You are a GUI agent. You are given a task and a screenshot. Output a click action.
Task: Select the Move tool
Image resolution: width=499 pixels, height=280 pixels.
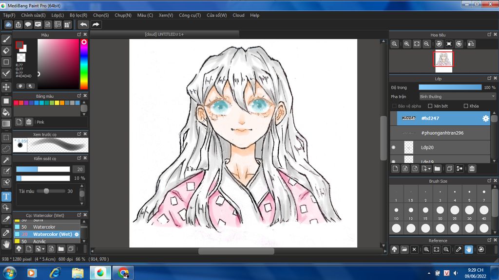(6, 87)
